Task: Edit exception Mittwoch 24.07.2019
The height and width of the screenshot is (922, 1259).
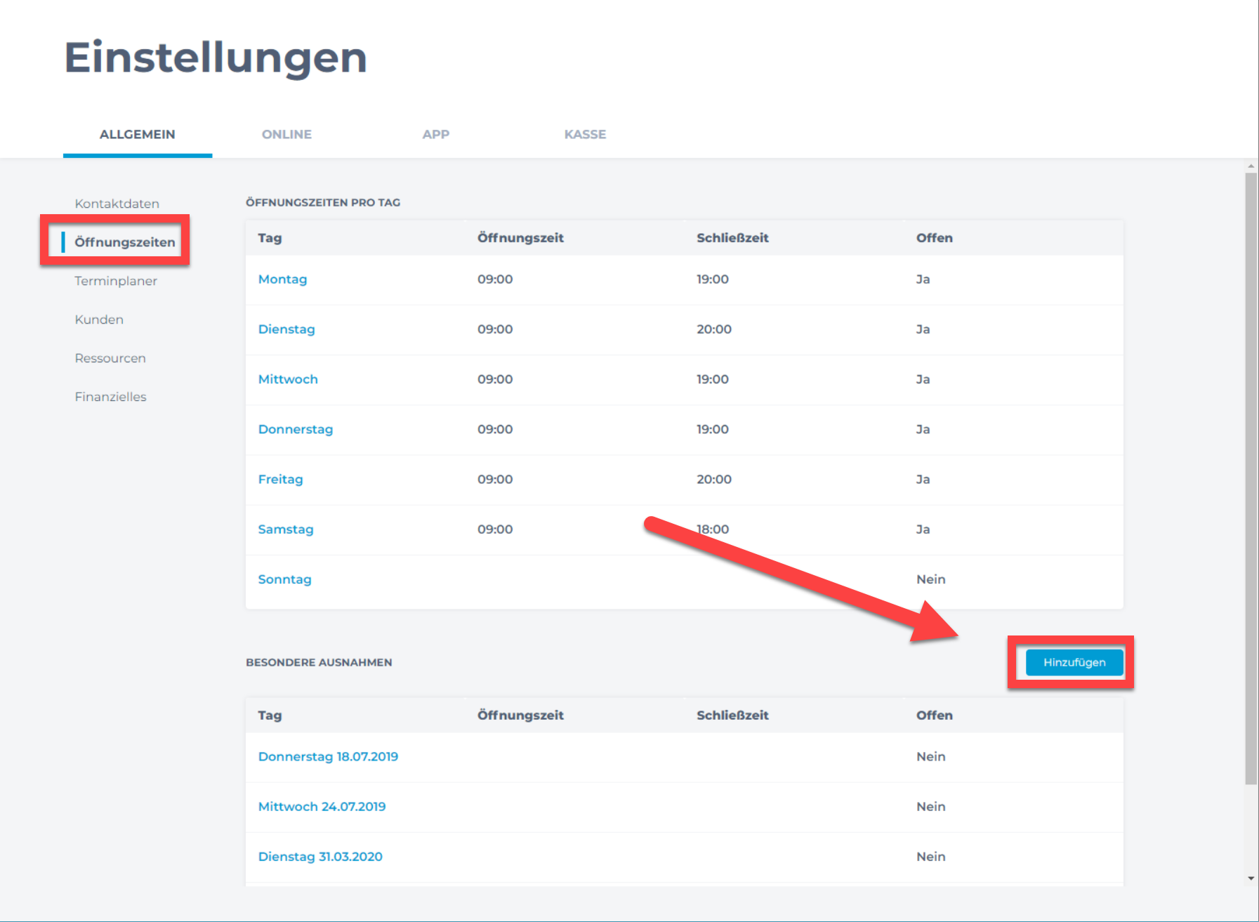Action: (x=322, y=807)
